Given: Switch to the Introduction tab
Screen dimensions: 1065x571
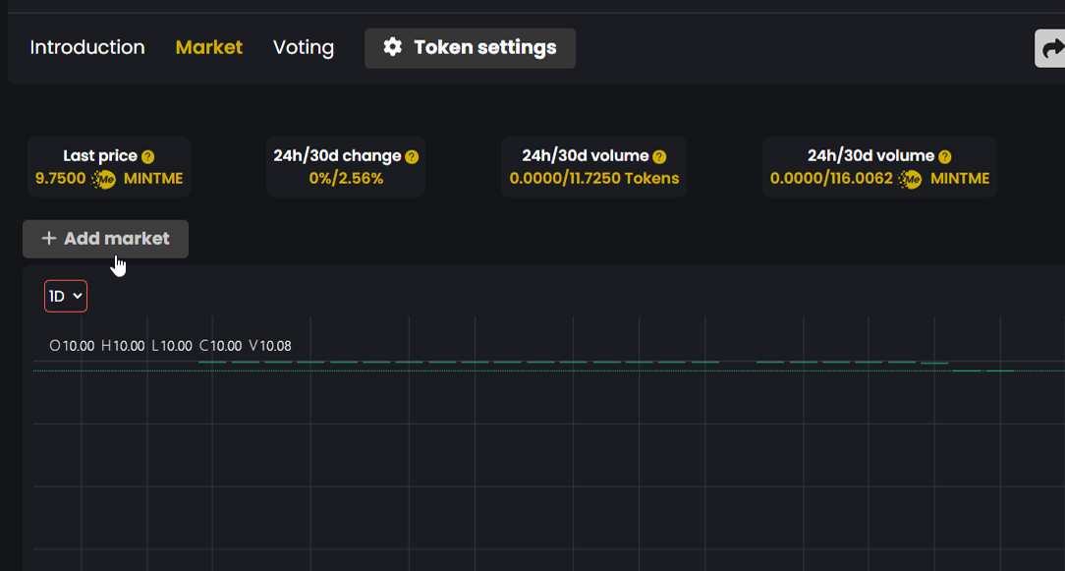Looking at the screenshot, I should [87, 46].
